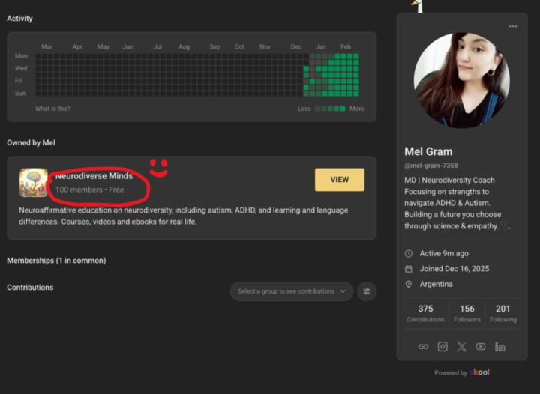Click the 'Powered by' footer text
This screenshot has width=540, height=394.
coord(451,373)
